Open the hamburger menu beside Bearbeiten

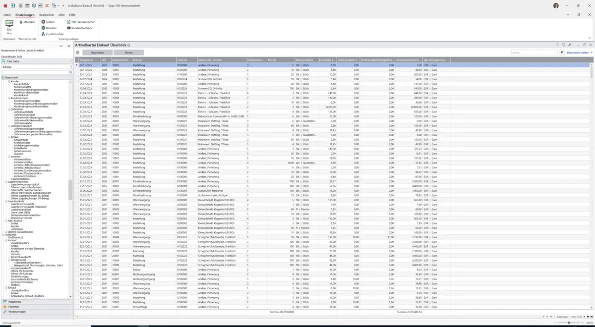(x=78, y=52)
